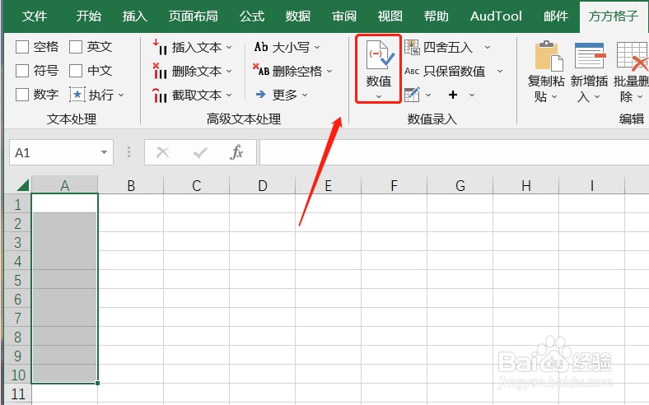Click the 四舍五入 rounding icon
This screenshot has height=405, width=649.
point(412,47)
